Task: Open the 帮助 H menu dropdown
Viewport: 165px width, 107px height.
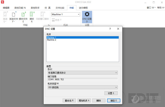Action: point(161,8)
